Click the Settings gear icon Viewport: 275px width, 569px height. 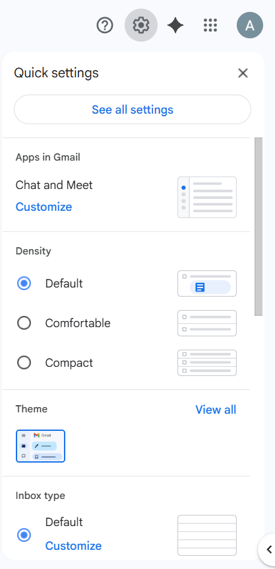[x=141, y=25]
